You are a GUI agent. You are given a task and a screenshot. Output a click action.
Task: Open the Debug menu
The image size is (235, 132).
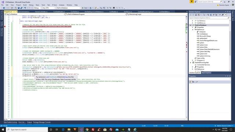31,5
